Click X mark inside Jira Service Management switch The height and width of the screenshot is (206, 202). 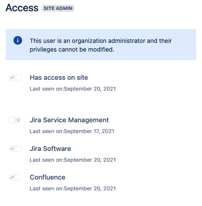[x=18, y=120]
